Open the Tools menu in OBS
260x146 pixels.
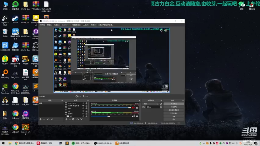point(86,25)
